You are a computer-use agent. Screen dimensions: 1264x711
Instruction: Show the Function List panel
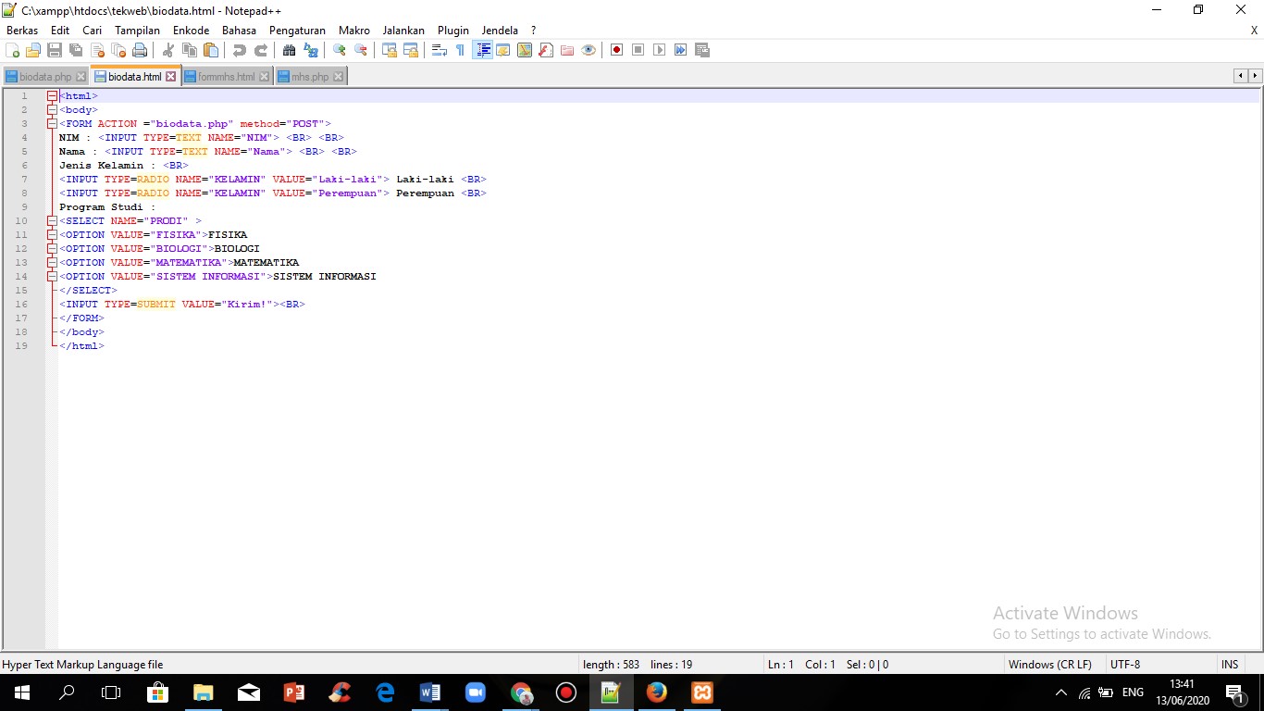pyautogui.click(x=546, y=50)
